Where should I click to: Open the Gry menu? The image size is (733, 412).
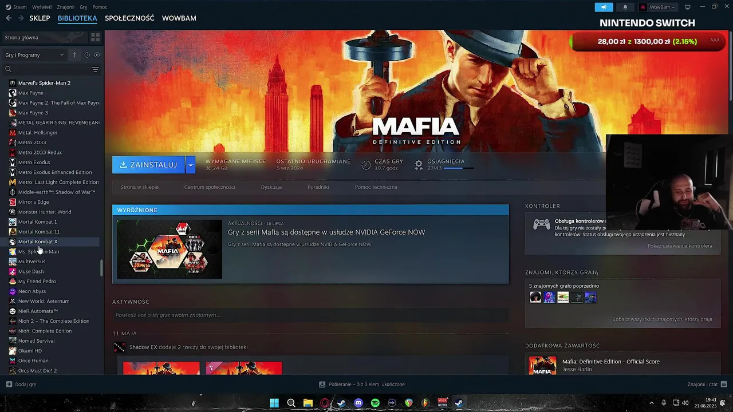(x=84, y=7)
